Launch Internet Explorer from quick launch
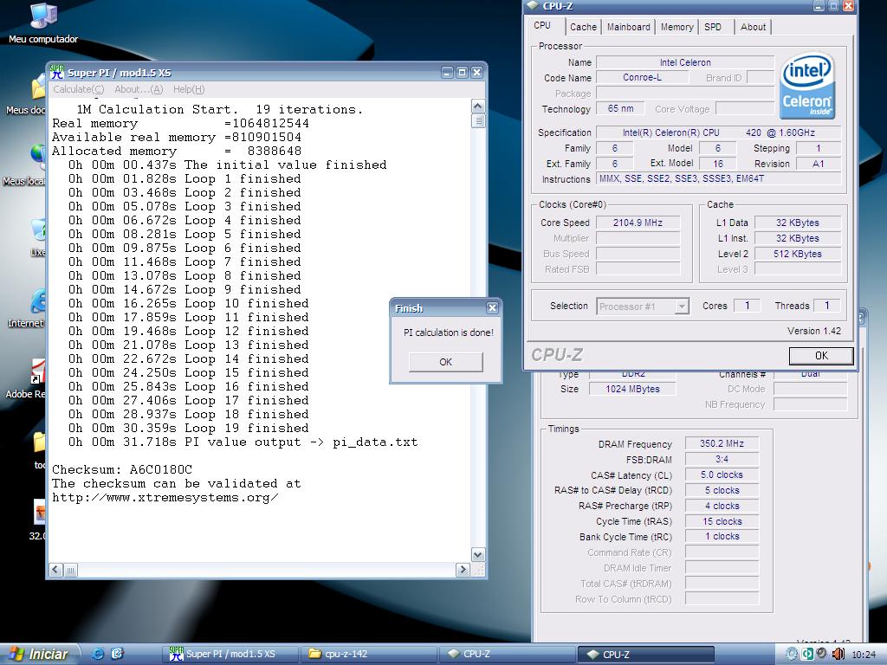887x665 pixels. tap(97, 654)
